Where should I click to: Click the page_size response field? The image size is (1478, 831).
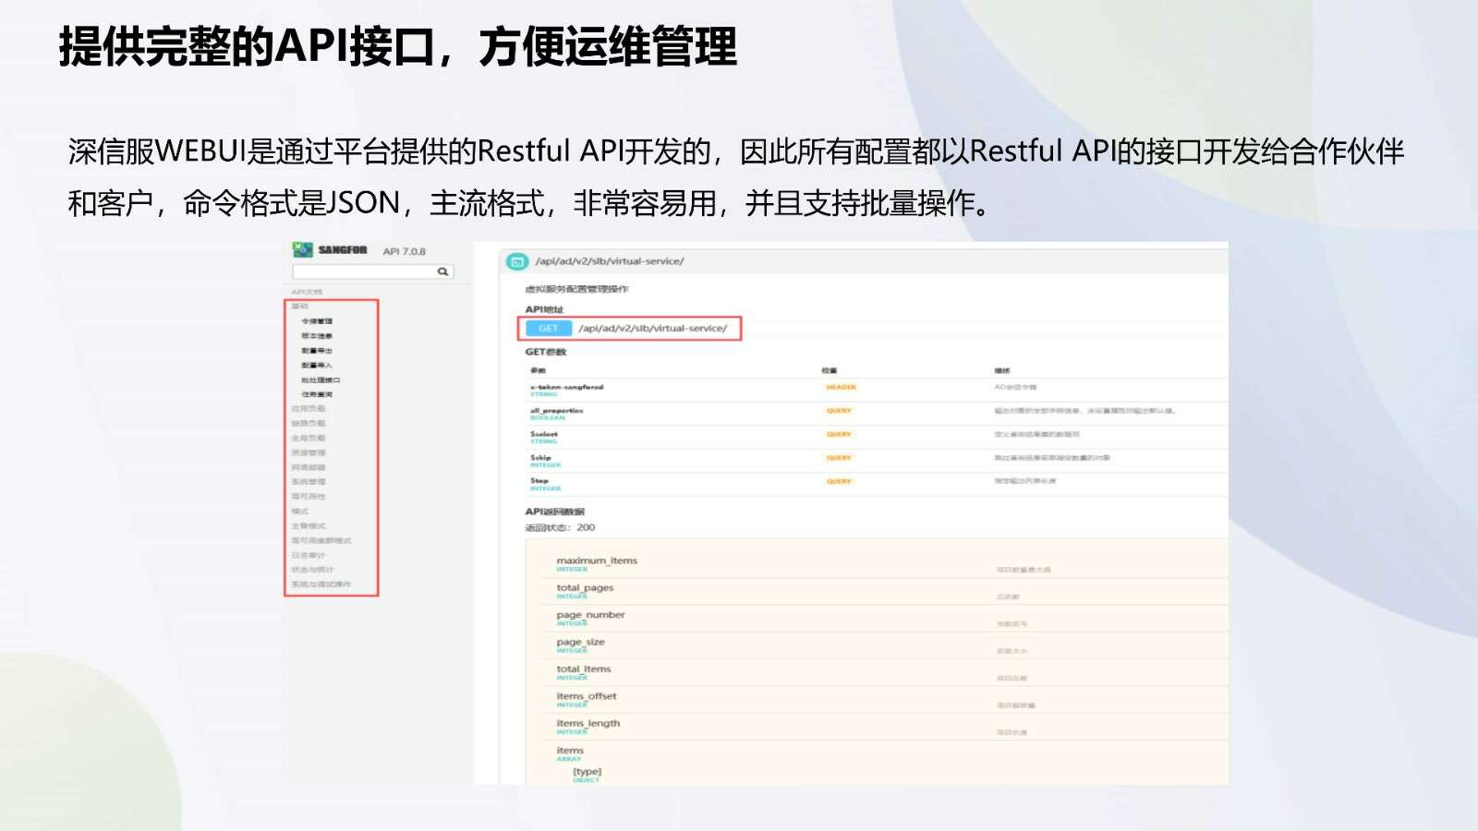(580, 642)
